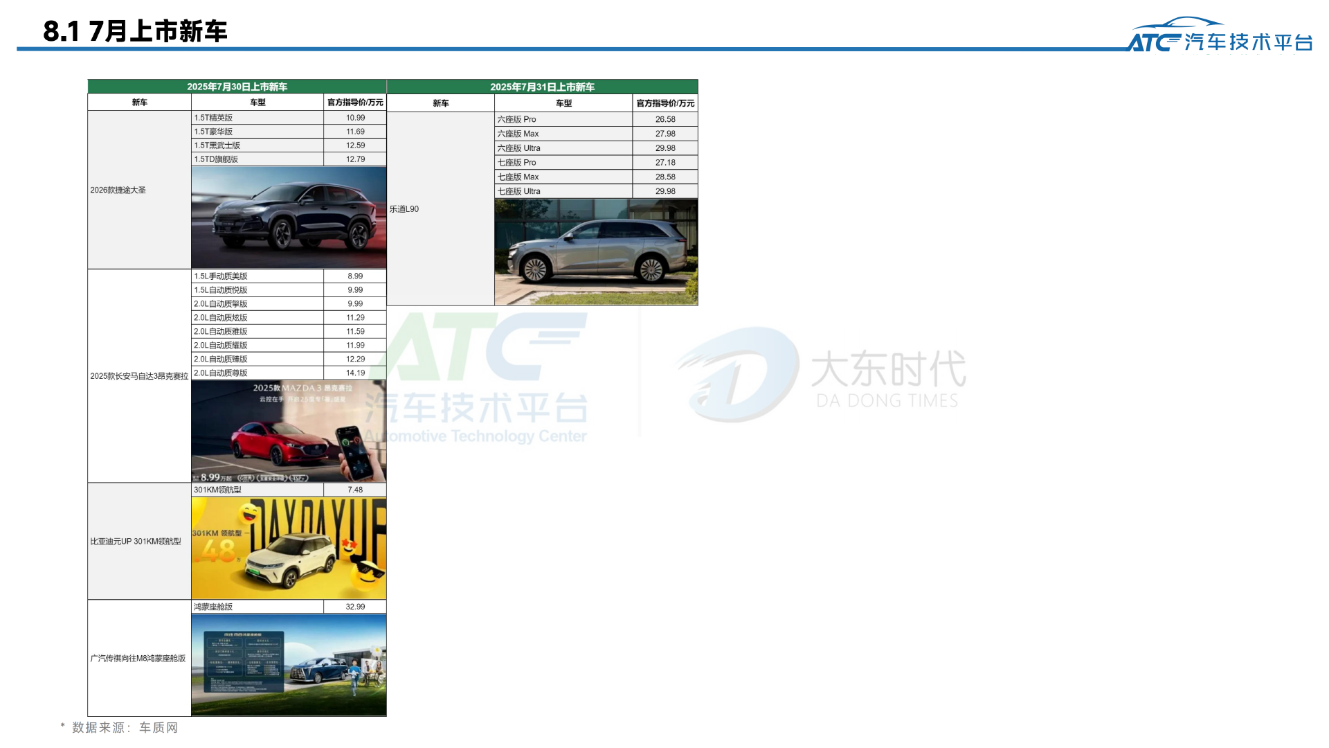
Task: Click the 27.18 price cell
Action: coord(665,163)
